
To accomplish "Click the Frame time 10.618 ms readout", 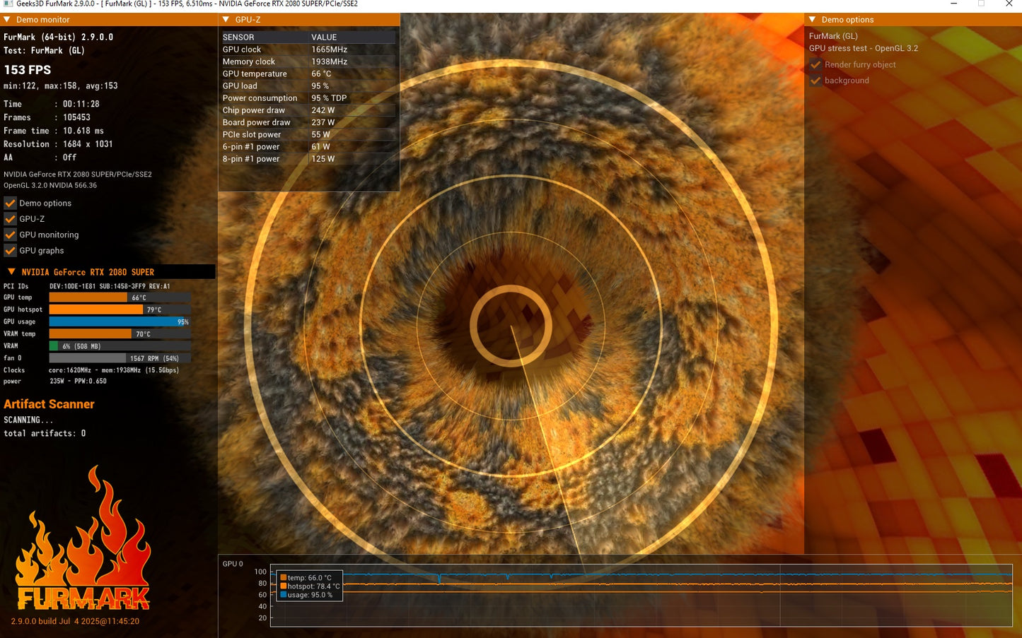I will [54, 131].
